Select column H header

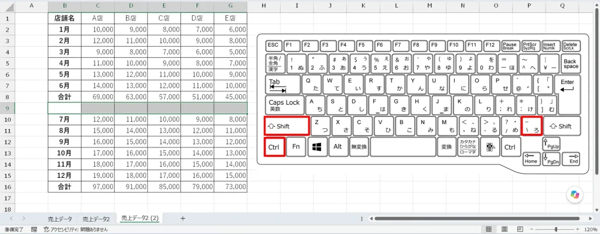264,6
